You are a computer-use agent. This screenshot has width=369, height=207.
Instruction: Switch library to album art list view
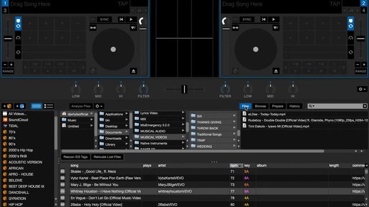[48, 106]
